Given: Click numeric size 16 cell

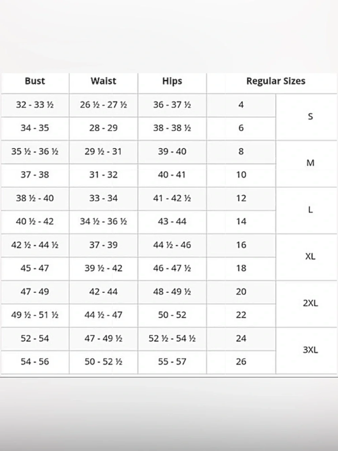Looking at the screenshot, I should point(241,245).
